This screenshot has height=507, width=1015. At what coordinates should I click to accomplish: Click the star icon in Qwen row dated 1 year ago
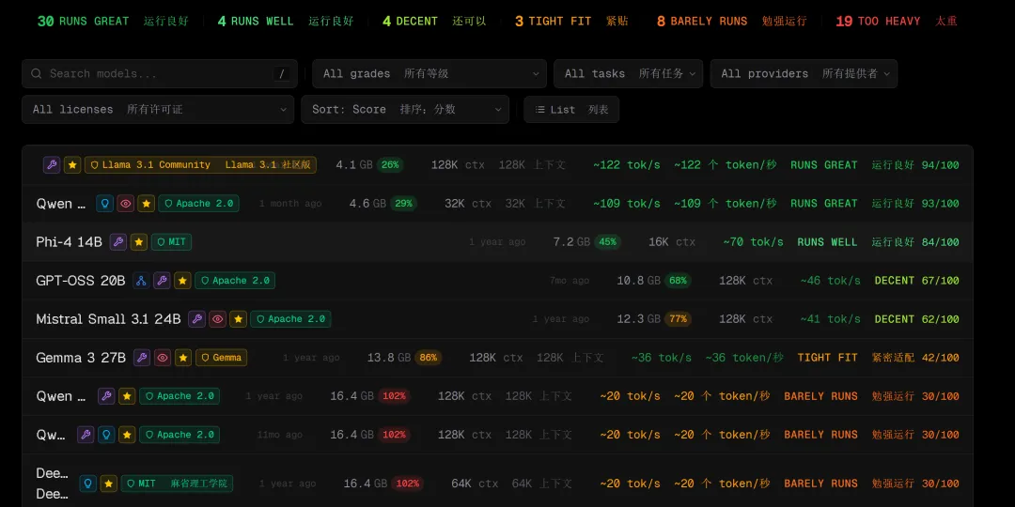coord(127,396)
